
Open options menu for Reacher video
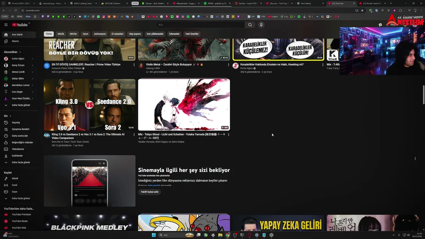point(134,65)
